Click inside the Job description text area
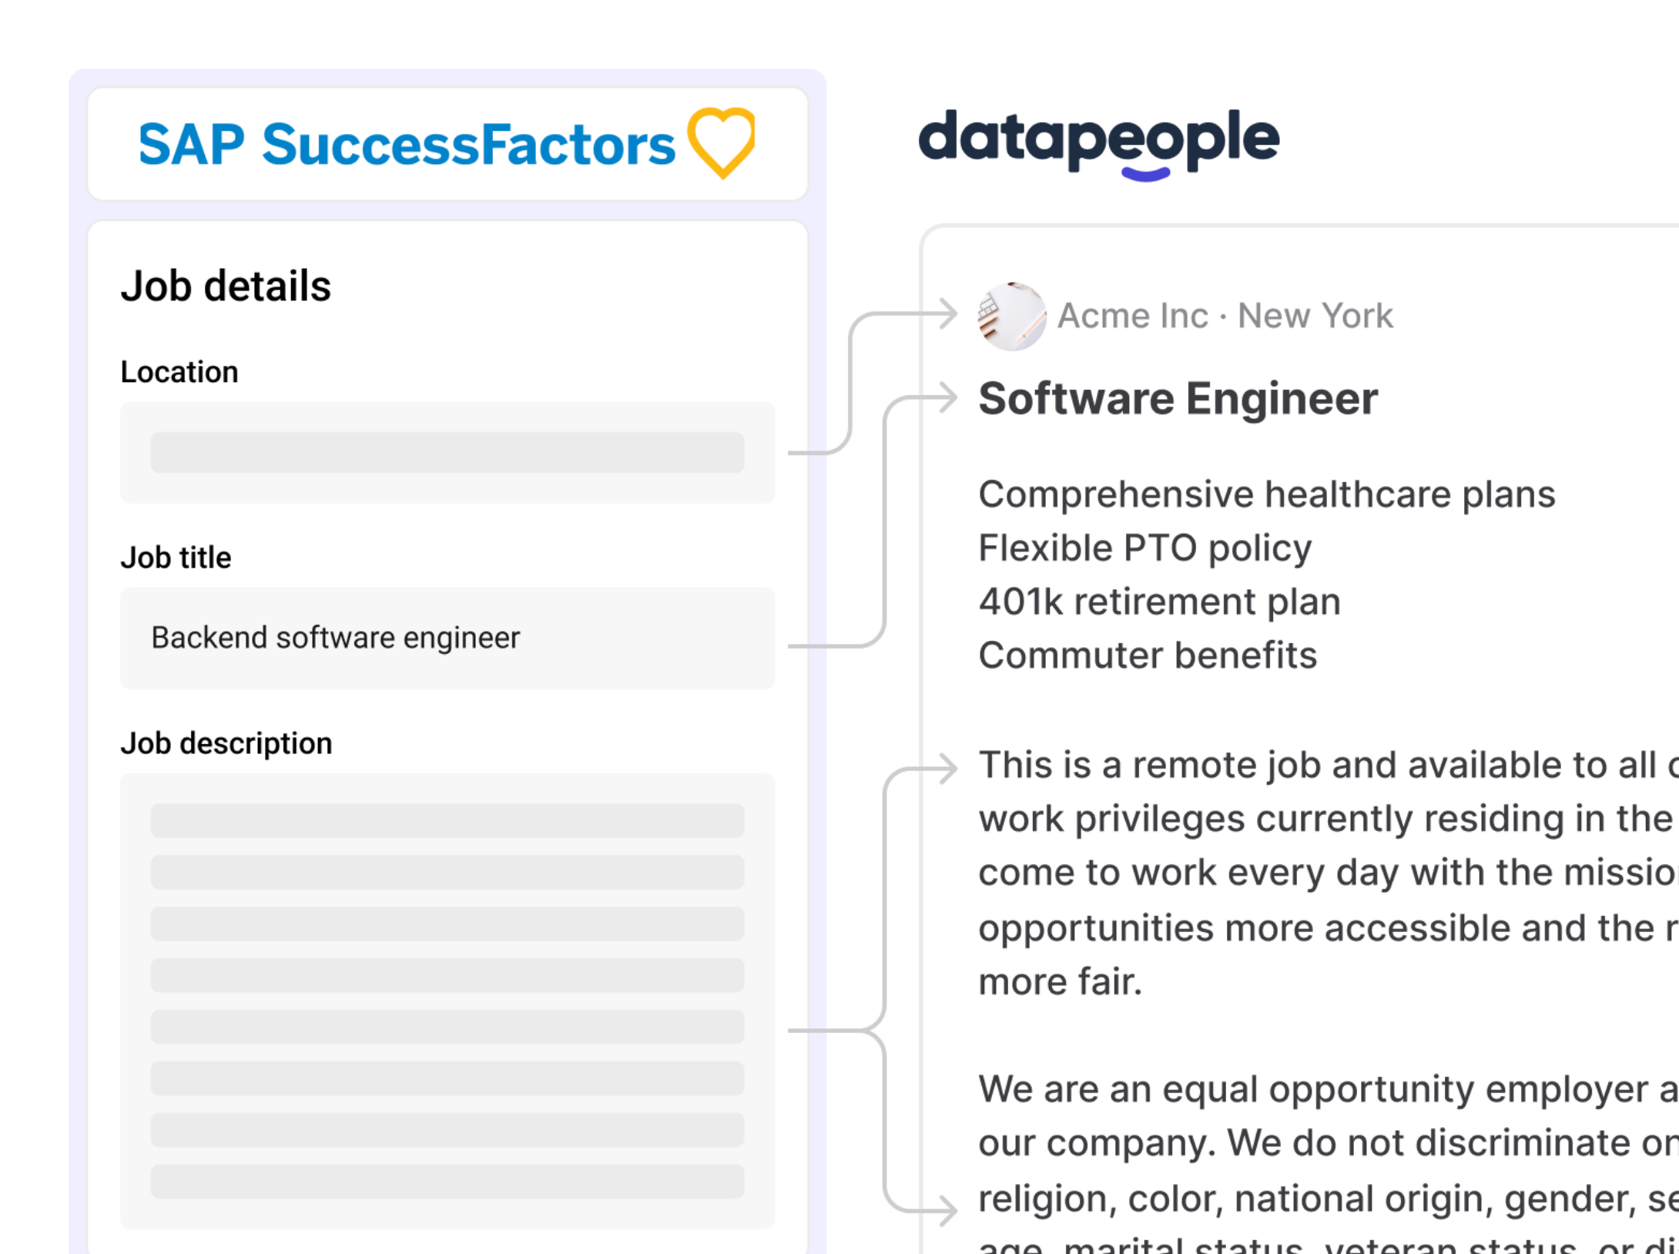The width and height of the screenshot is (1679, 1254). pos(447,1000)
